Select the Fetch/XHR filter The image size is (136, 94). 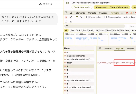click(76, 30)
